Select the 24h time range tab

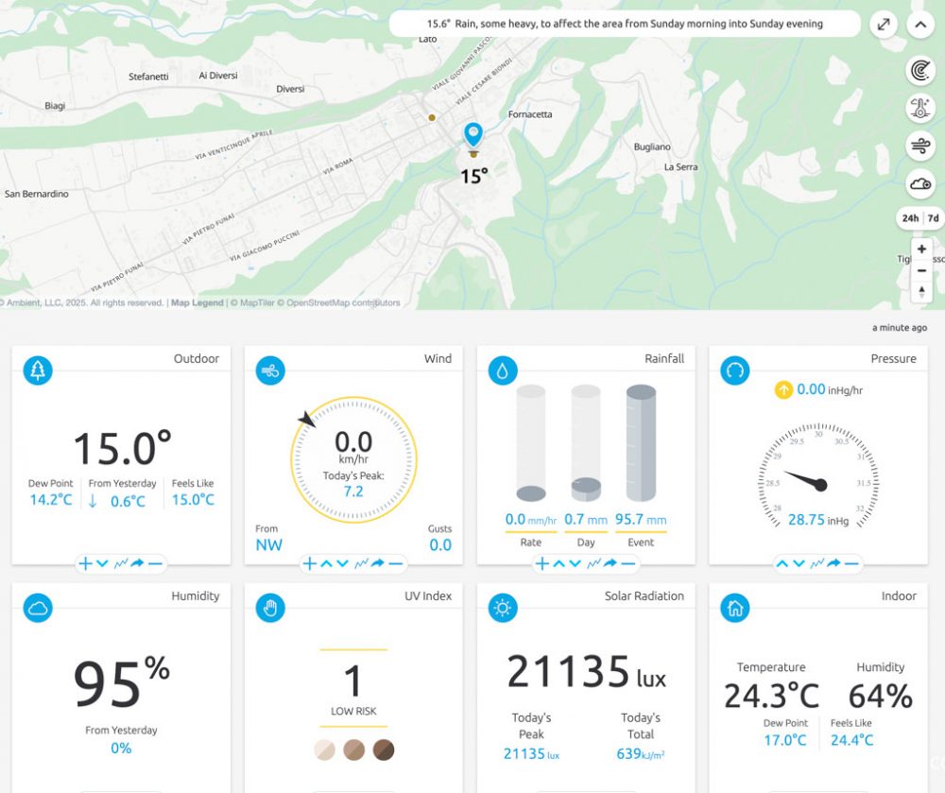[x=910, y=218]
